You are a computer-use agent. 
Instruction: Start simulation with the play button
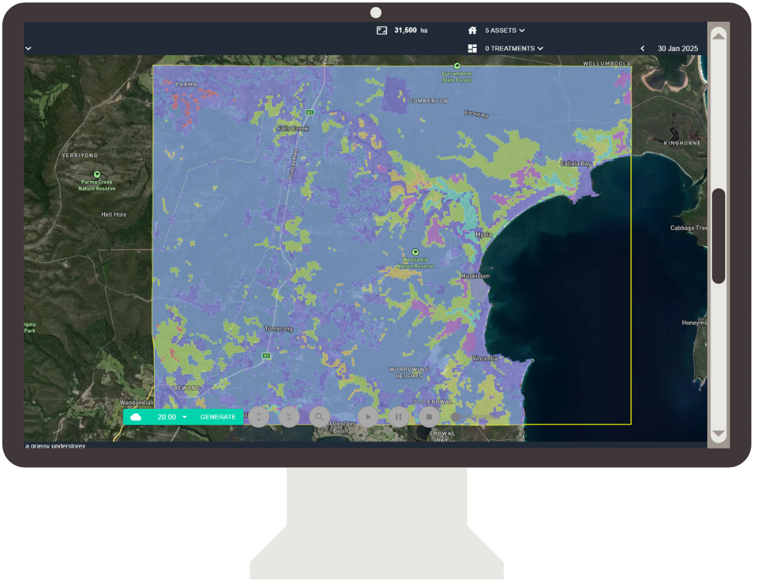tap(368, 417)
